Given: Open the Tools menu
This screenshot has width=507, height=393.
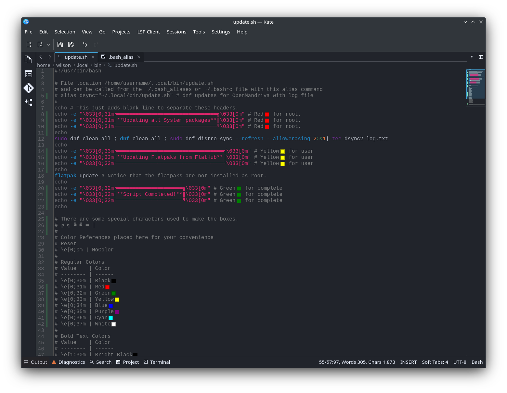Looking at the screenshot, I should click(199, 32).
